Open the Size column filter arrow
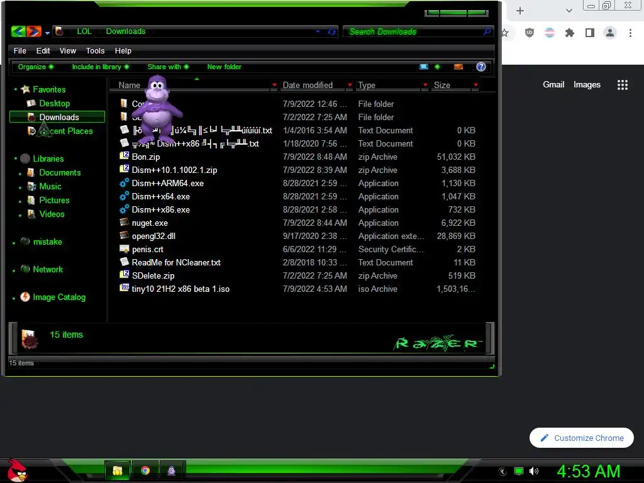Viewport: 644px width, 483px height. click(x=475, y=85)
